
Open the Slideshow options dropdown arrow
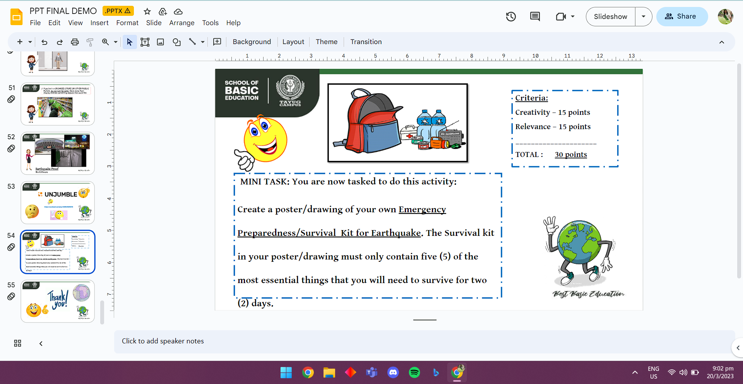coord(644,17)
